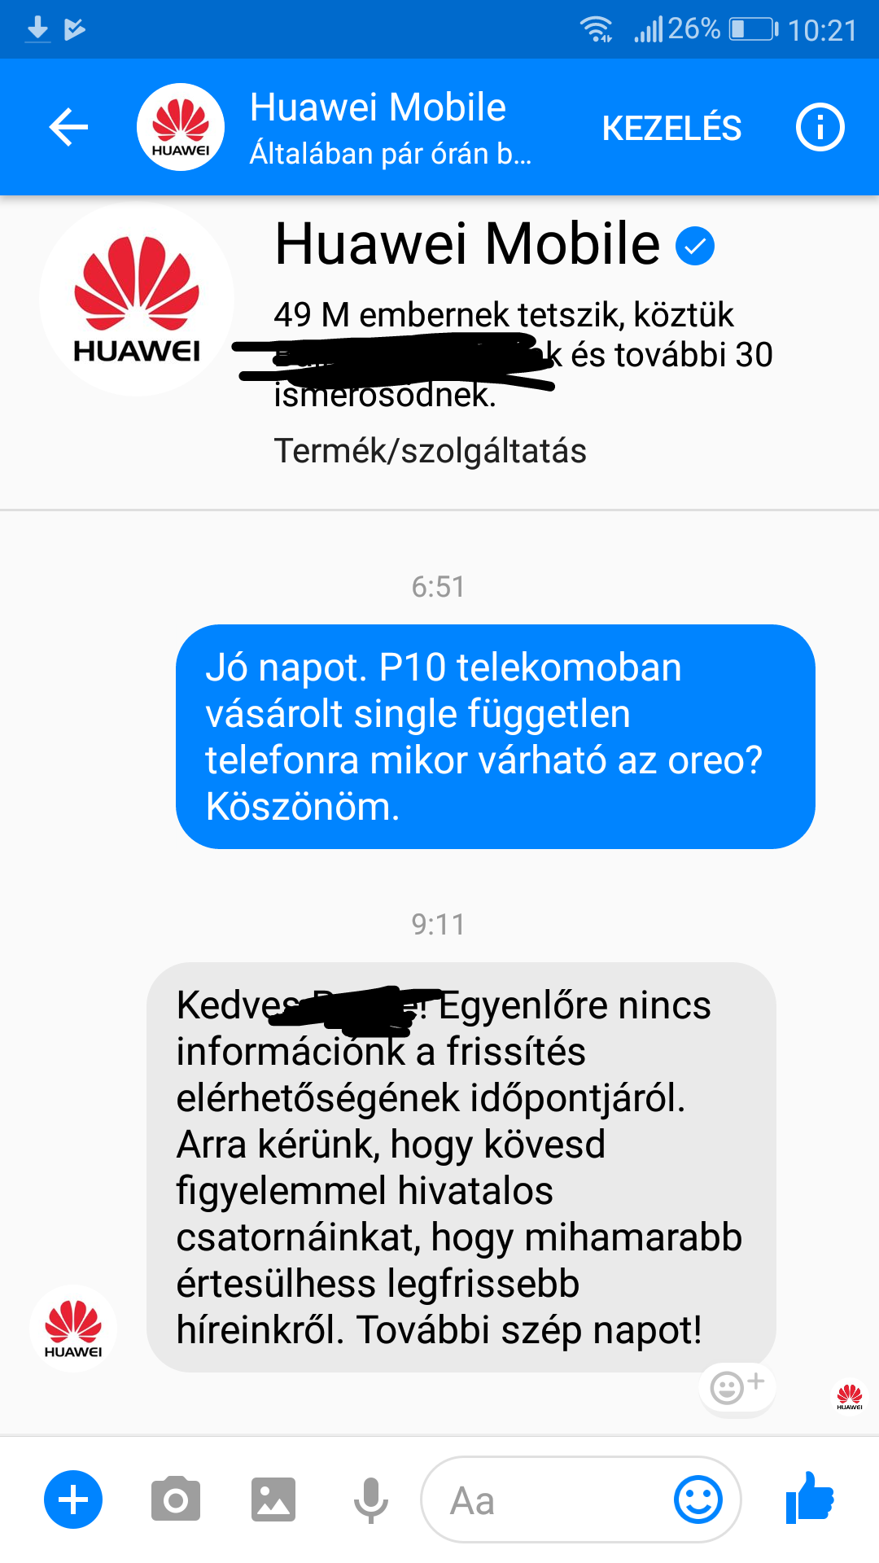Select the blue sent message bubble

[x=496, y=737]
